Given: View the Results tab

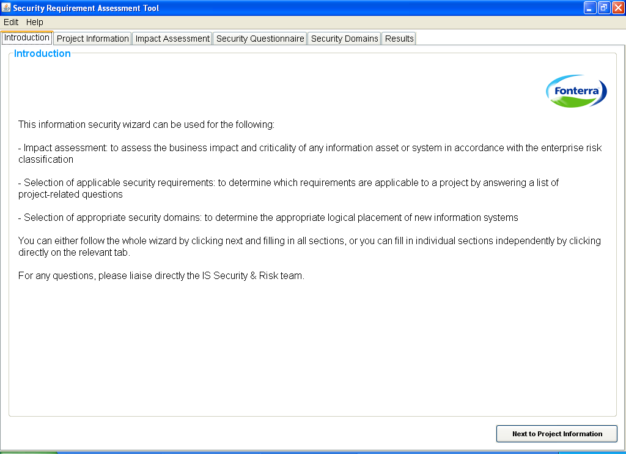Looking at the screenshot, I should click(399, 39).
